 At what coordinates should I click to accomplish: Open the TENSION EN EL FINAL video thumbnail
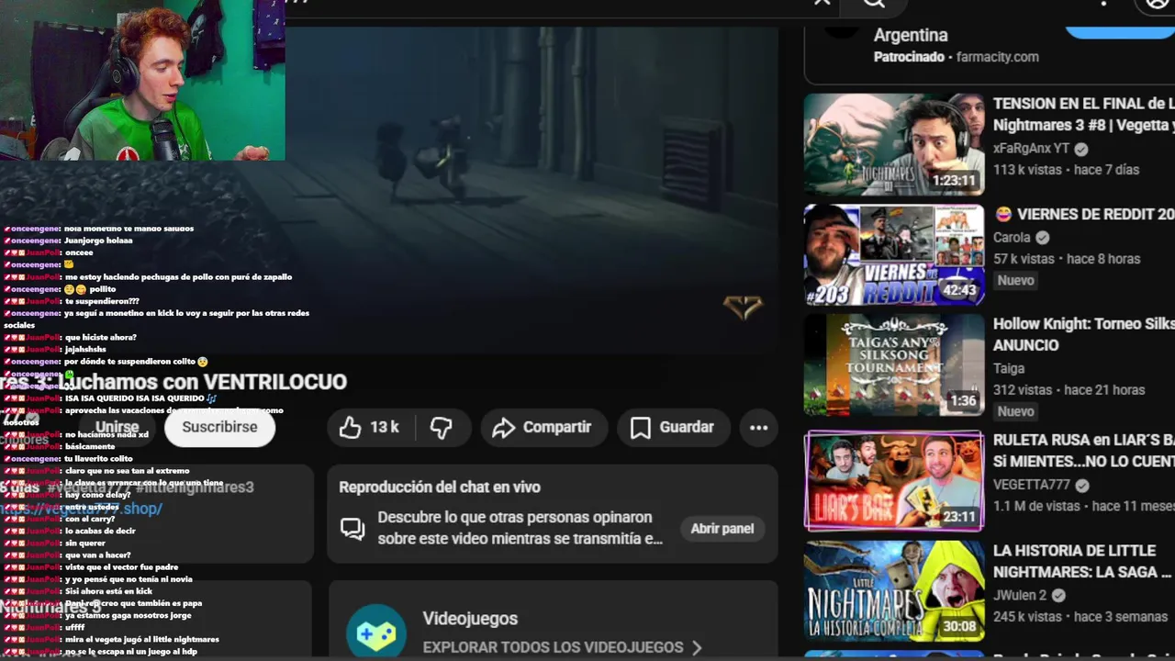894,144
